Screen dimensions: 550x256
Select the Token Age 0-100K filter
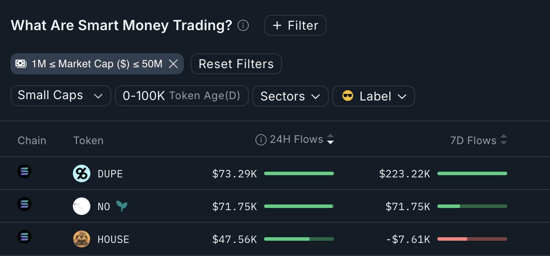click(x=182, y=95)
